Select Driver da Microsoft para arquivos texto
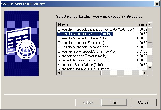161x110 pixels. (96, 29)
